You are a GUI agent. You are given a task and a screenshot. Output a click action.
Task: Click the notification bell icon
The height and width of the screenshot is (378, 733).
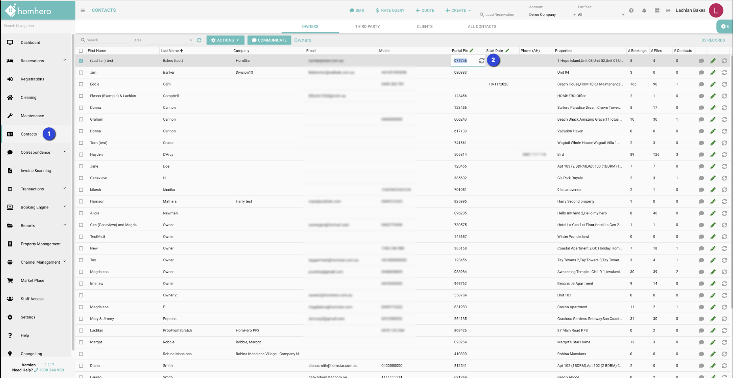click(644, 11)
